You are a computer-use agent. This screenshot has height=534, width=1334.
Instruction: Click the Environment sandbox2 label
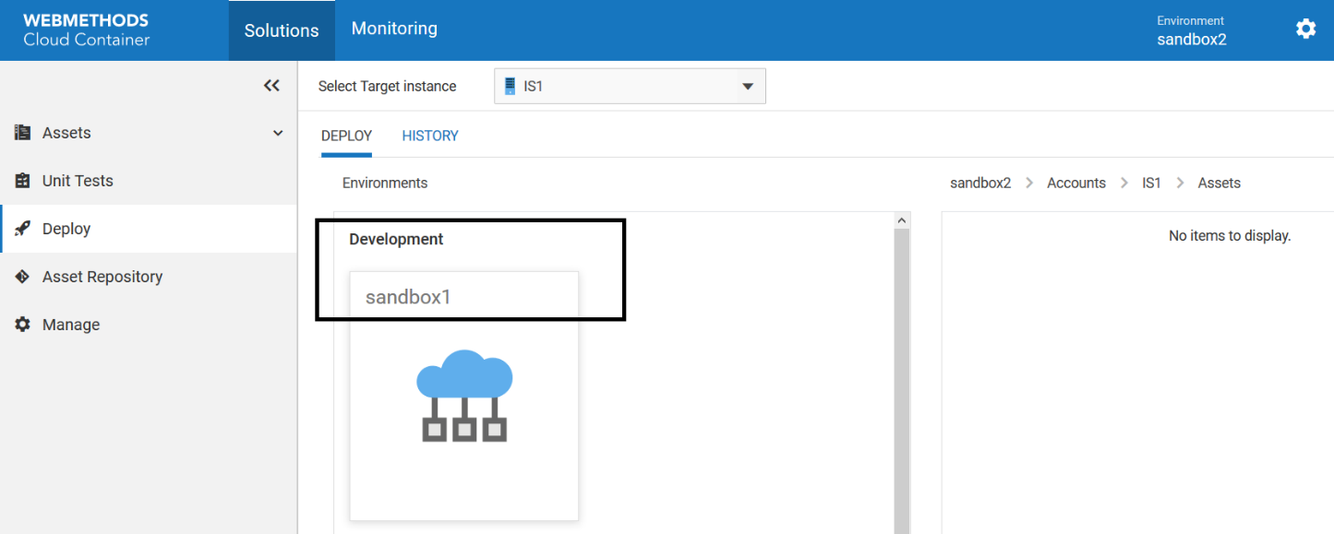(x=1192, y=30)
